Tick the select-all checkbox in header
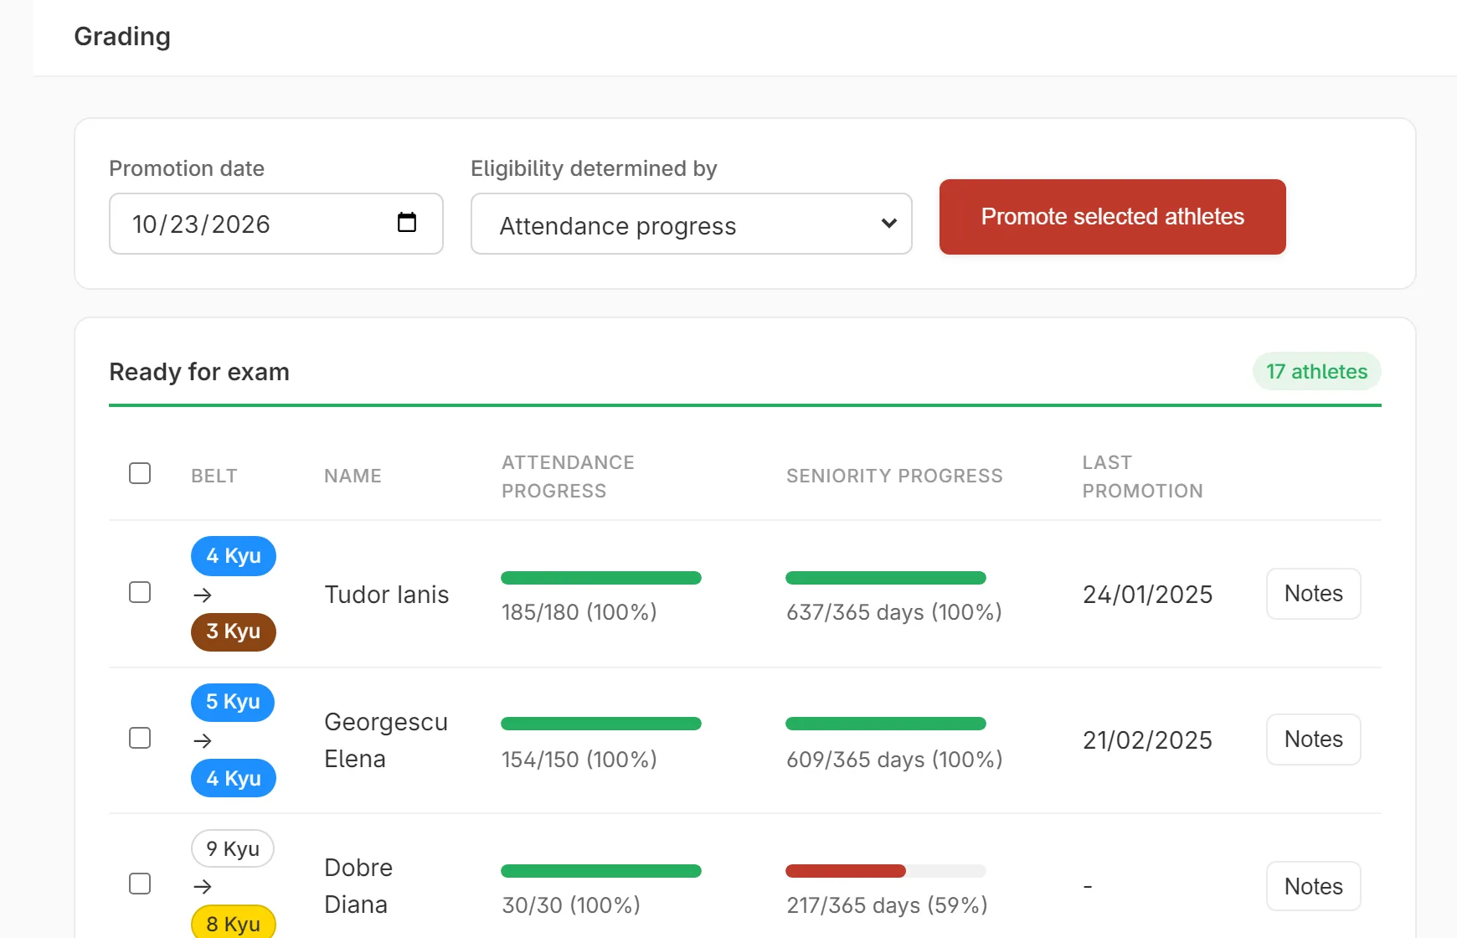This screenshot has height=938, width=1457. [140, 473]
